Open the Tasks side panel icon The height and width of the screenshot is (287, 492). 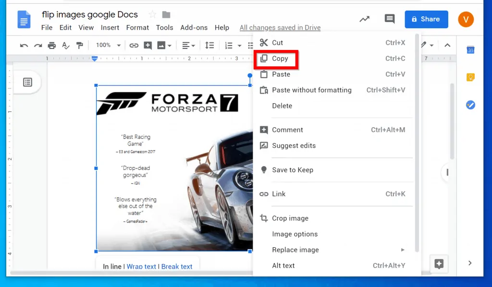click(x=470, y=105)
